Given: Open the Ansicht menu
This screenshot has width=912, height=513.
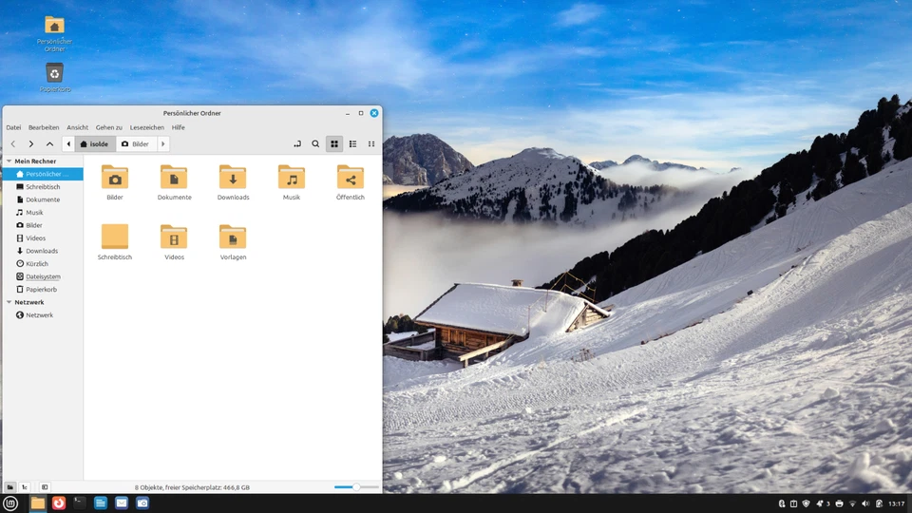Looking at the screenshot, I should (x=77, y=127).
